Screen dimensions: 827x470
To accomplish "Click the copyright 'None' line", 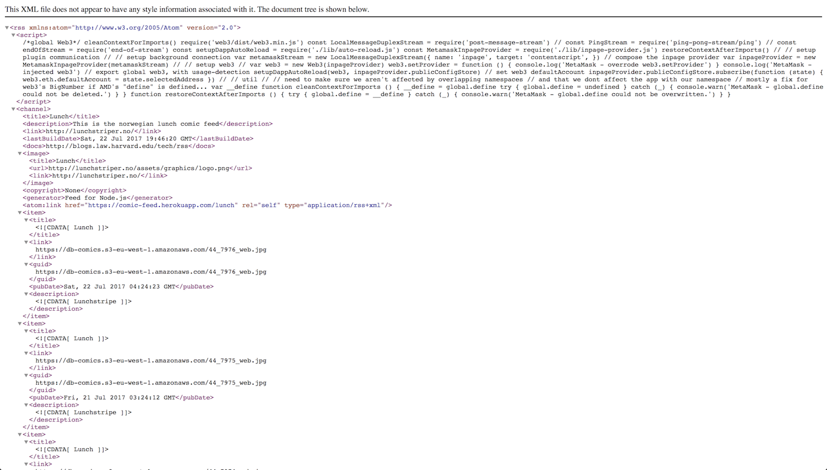I will 74,191.
